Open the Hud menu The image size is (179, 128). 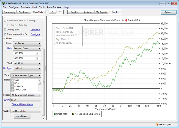pos(35,7)
